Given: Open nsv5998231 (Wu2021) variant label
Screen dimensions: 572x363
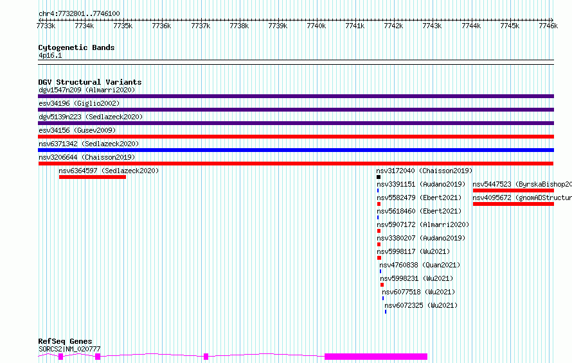Looking at the screenshot, I should 416,278.
